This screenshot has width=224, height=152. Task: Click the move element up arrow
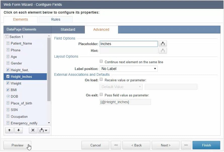click(x=9, y=130)
